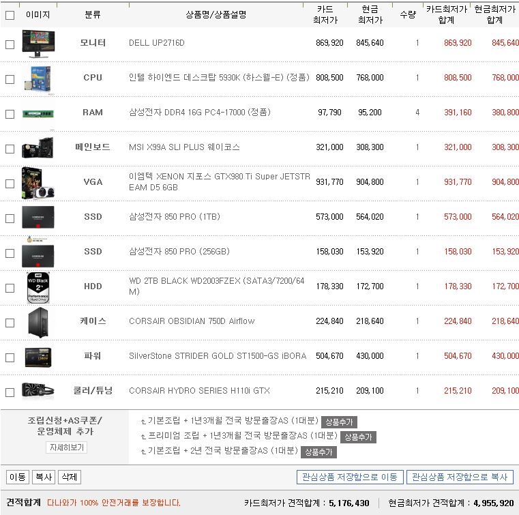The image size is (519, 515).
Task: Open WD 2TB BLACK WD2003FZEX product link
Action: (x=216, y=286)
